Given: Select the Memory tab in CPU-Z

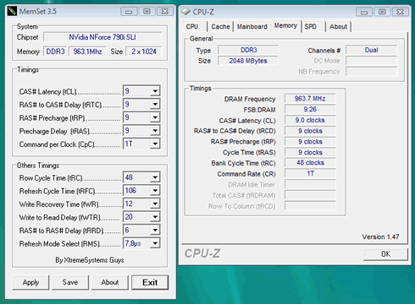Looking at the screenshot, I should (x=285, y=25).
